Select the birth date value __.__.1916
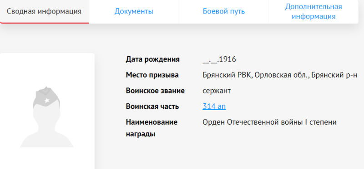364x169 pixels. (x=219, y=59)
